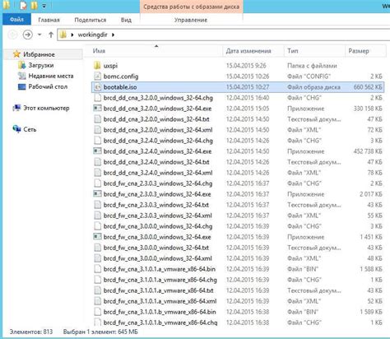Switch to the Управление ribbon tab
Viewport: 390px width, 339px height.
click(191, 20)
